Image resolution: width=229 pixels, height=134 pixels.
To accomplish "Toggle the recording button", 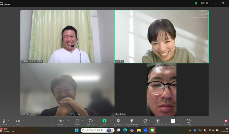I will (158, 121).
